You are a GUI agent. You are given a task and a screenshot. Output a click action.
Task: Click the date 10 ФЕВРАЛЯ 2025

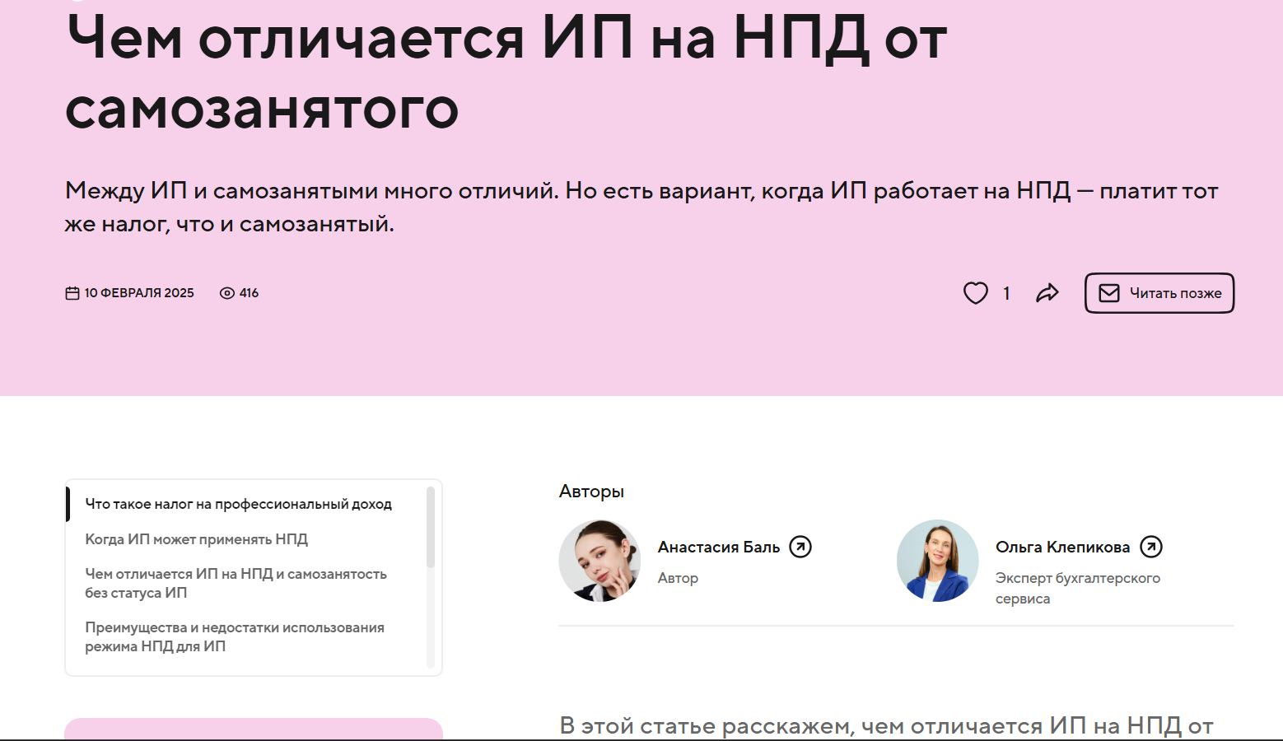pyautogui.click(x=139, y=293)
